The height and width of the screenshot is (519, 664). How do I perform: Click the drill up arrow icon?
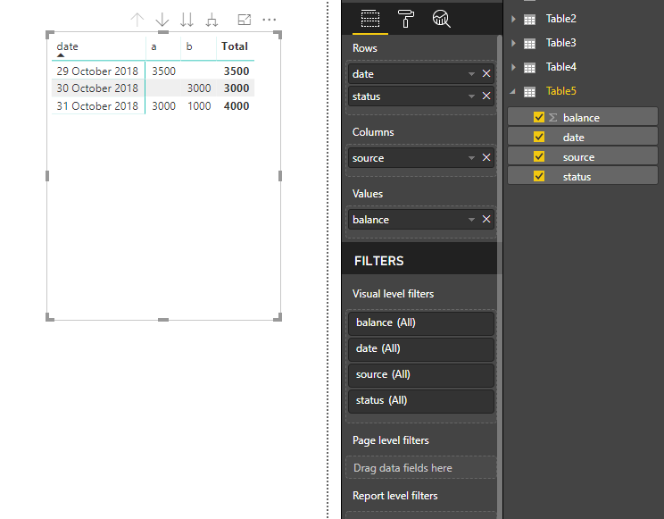pyautogui.click(x=137, y=20)
